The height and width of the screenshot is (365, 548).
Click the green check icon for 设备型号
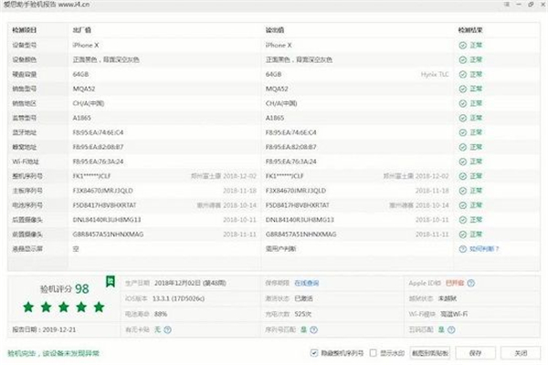(x=462, y=44)
